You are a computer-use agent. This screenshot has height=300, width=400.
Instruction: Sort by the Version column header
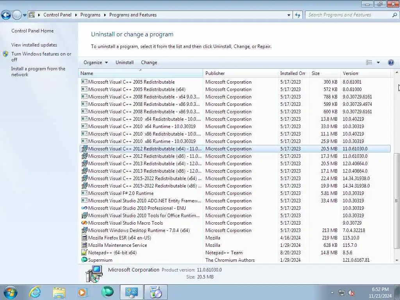tap(365, 73)
